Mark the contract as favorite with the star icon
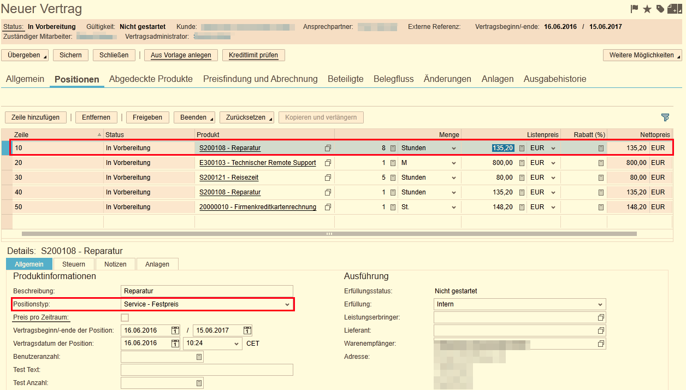The width and height of the screenshot is (686, 390). (x=647, y=8)
